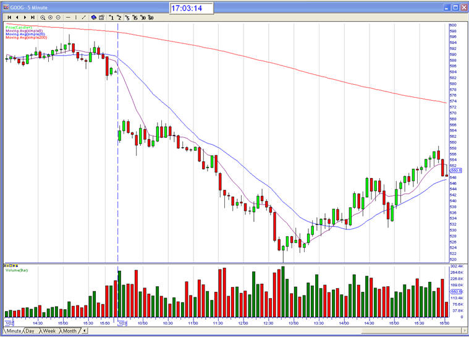Select the diagonal trendline tool

(84, 17)
